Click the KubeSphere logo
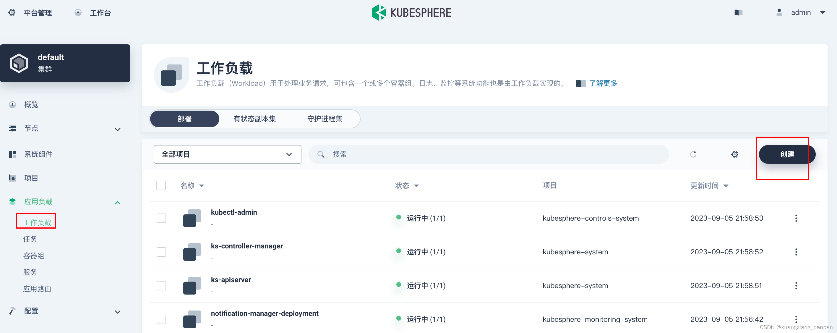 pos(411,13)
